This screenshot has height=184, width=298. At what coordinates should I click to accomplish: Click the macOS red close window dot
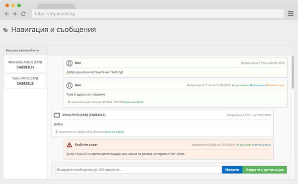7,5
